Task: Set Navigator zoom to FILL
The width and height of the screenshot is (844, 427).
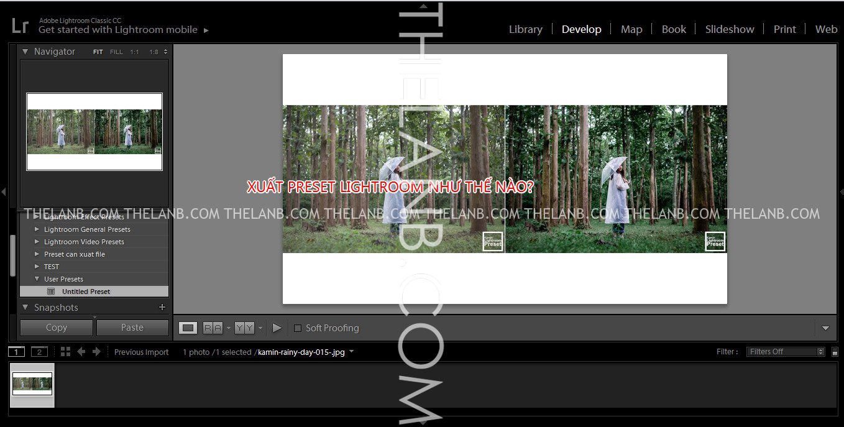Action: 116,52
